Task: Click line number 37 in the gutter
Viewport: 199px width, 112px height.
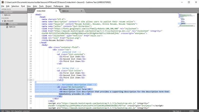Action: coord(31,103)
